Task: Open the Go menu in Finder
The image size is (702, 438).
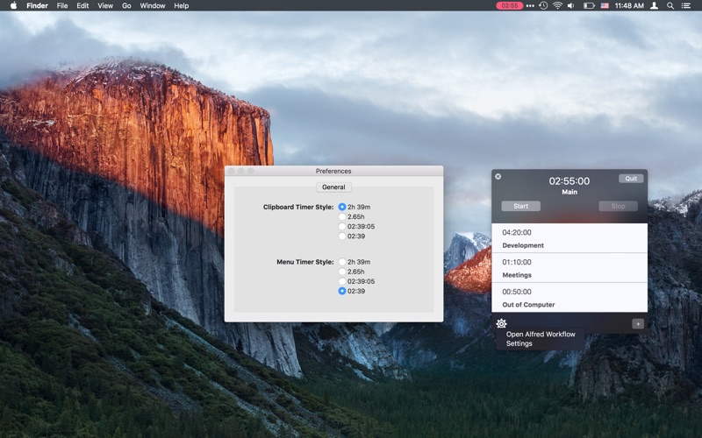Action: point(126,6)
